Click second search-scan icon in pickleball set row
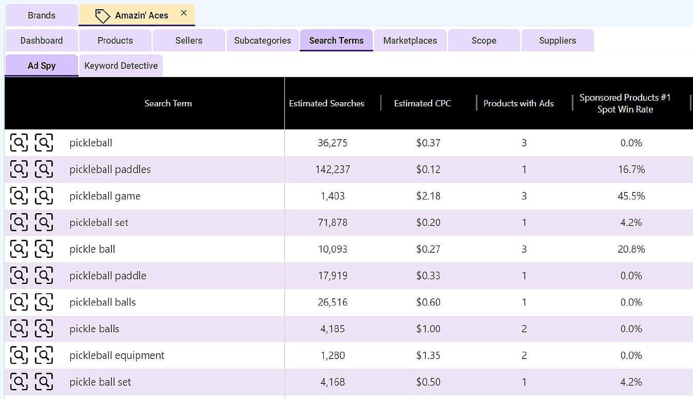Viewport: 693px width, 399px height. coord(44,222)
